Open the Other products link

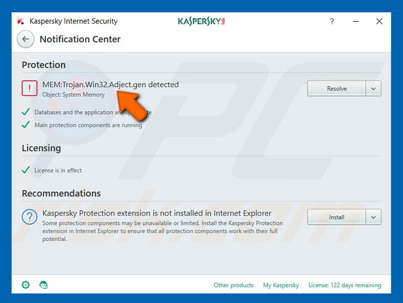point(233,285)
